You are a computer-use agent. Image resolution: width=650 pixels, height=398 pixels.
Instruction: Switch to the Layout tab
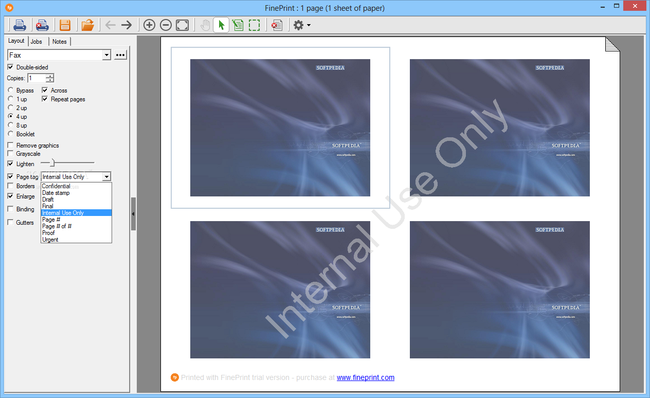click(16, 41)
